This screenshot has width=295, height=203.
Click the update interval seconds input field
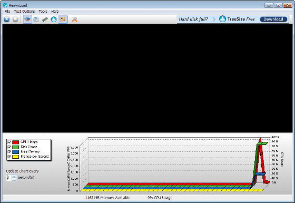(9, 178)
